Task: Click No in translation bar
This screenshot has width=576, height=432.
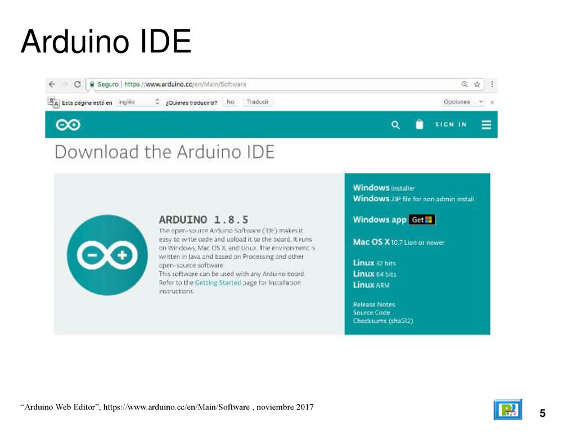Action: [230, 102]
